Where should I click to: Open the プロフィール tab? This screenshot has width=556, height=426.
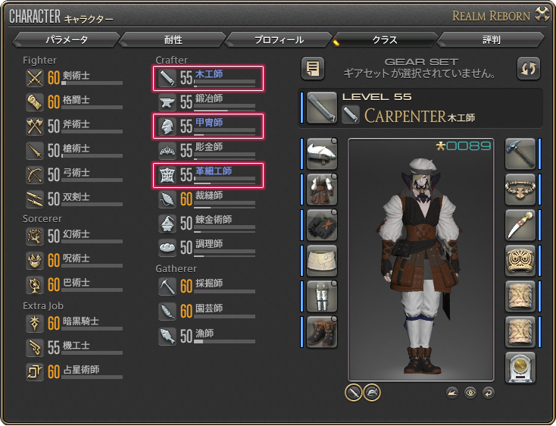279,39
